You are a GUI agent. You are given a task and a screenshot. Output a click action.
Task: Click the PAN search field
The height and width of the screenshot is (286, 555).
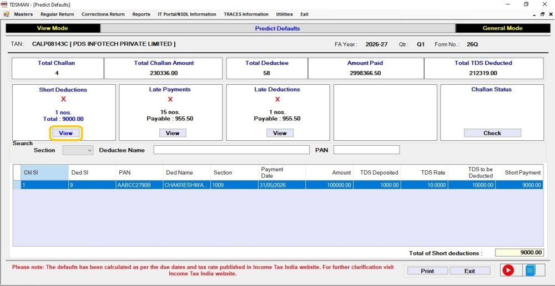point(366,150)
